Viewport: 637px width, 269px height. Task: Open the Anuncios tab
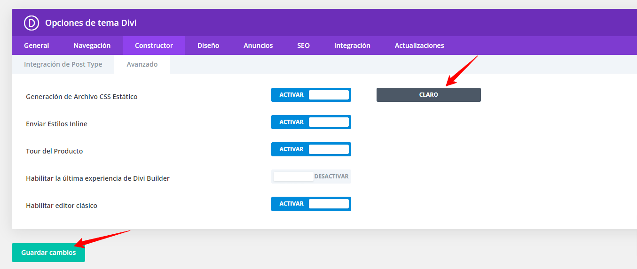(258, 46)
